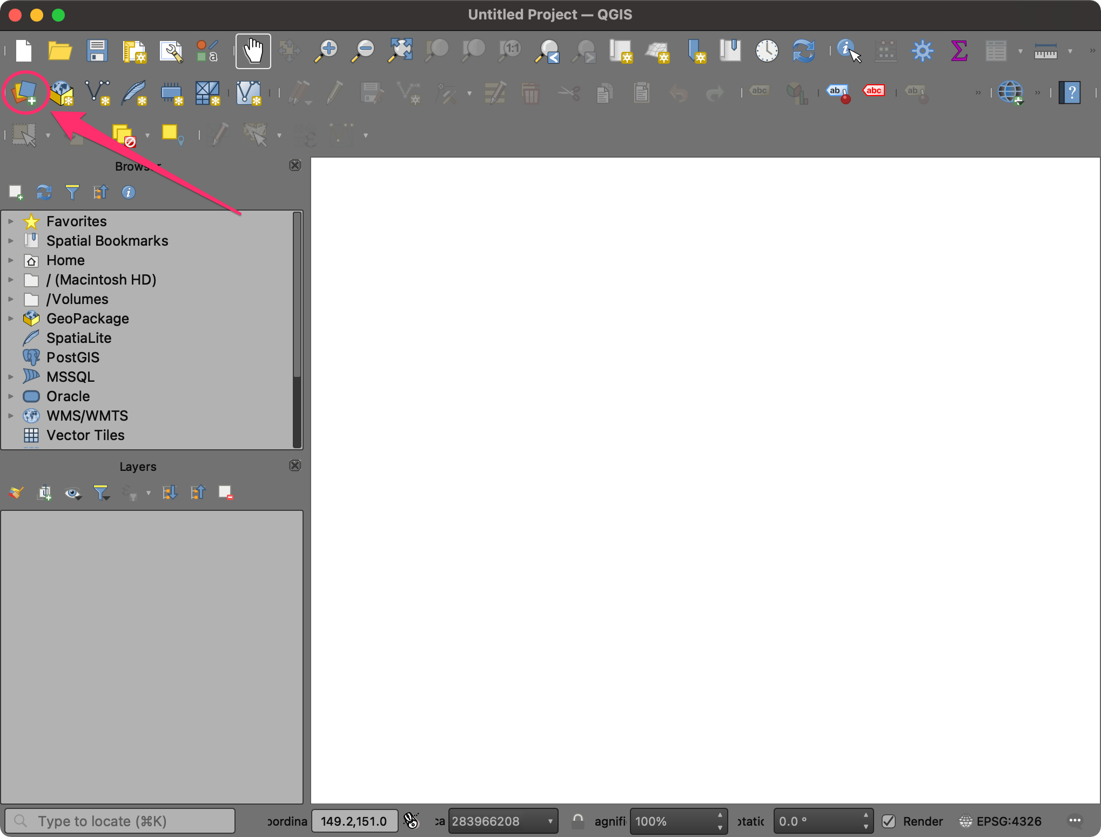The width and height of the screenshot is (1101, 837).
Task: Click Zoom Full extent icon
Action: pyautogui.click(x=400, y=51)
